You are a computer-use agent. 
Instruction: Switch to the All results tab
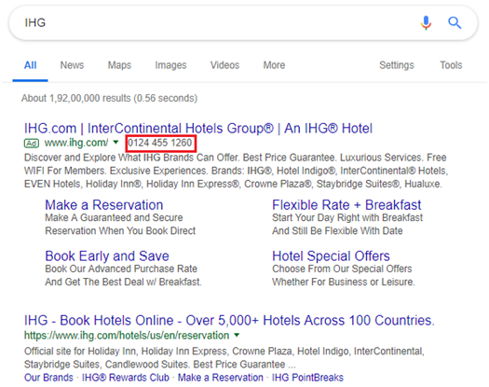pyautogui.click(x=30, y=65)
